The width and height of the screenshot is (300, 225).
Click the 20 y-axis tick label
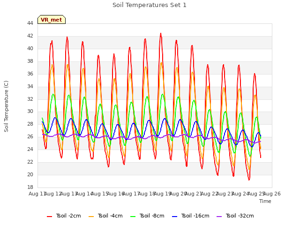[x=30, y=174]
